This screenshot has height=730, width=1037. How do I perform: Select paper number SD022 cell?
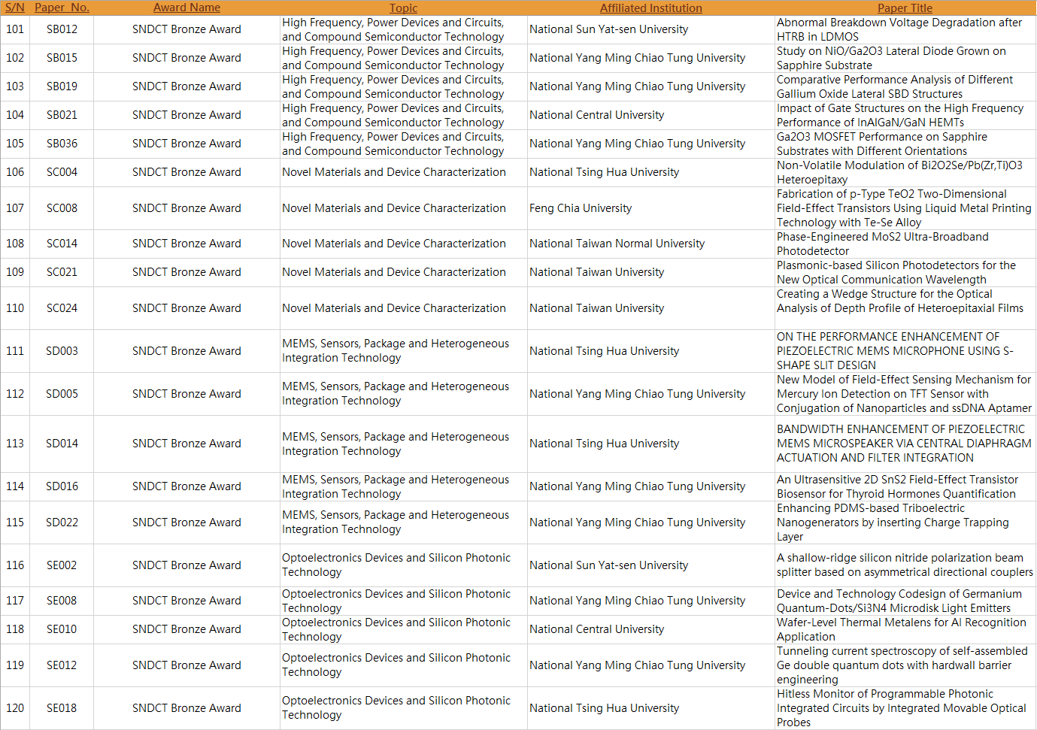click(x=62, y=523)
